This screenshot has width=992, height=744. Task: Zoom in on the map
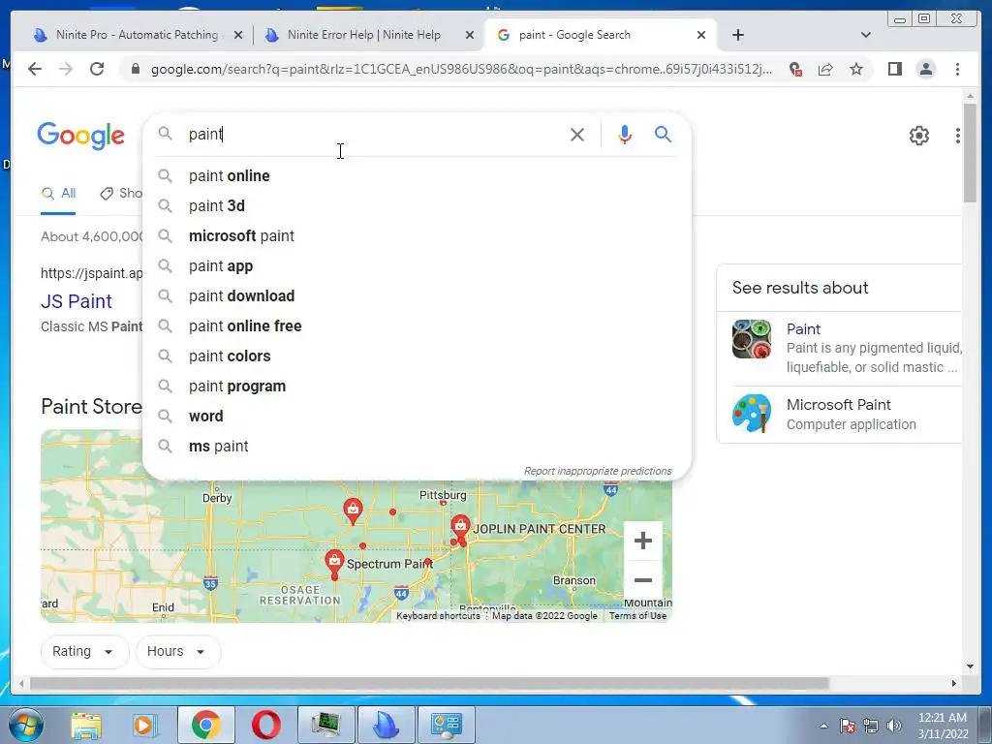[643, 541]
